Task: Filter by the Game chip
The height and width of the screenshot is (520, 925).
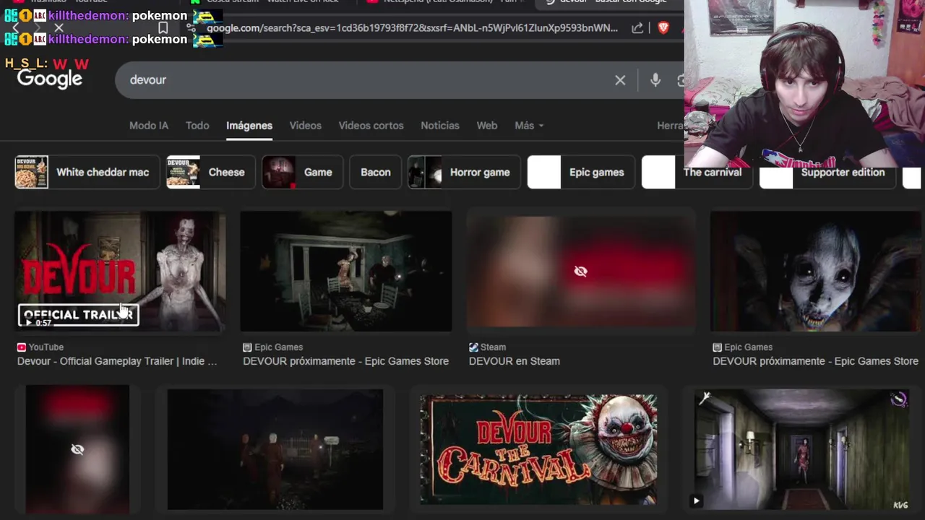Action: pyautogui.click(x=302, y=173)
